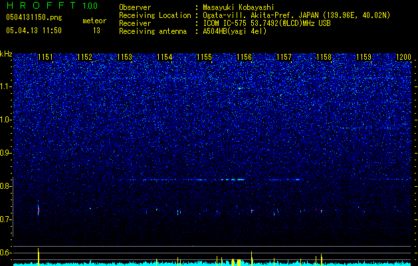Click the HROFFT 1.0.0 title text

(x=52, y=5)
